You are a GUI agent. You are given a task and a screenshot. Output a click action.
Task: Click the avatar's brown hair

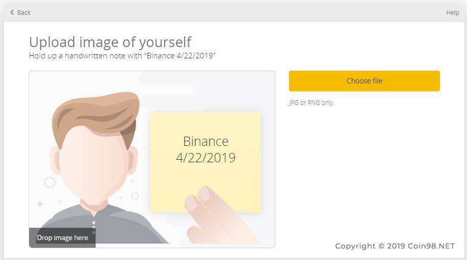click(95, 113)
